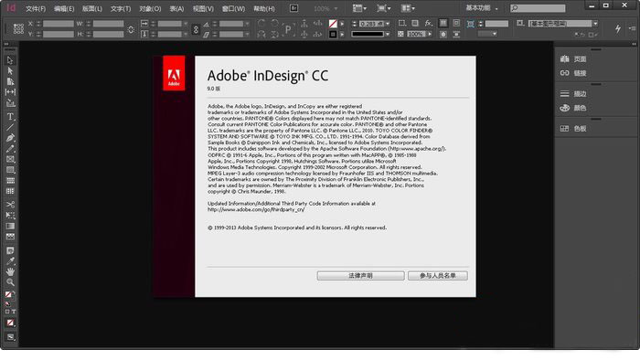Open the 版面(L) menu
The image size is (640, 360).
[92, 8]
